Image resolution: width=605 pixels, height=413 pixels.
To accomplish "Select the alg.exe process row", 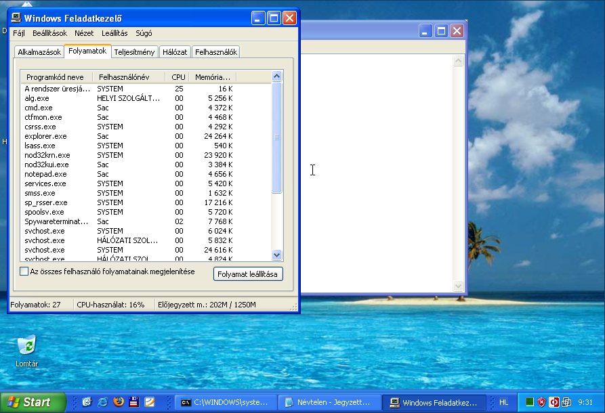I will (146, 98).
